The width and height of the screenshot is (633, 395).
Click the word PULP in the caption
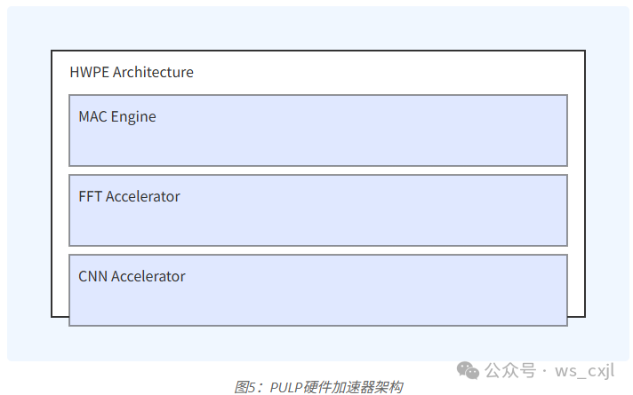[x=286, y=387]
